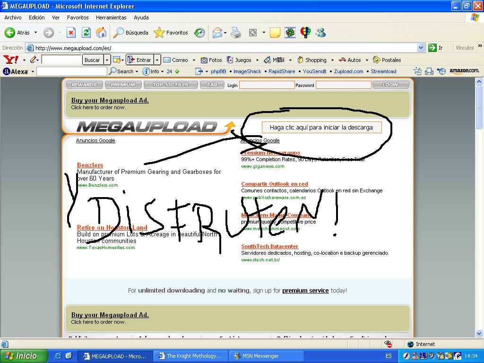Screen dimensions: 484x363
Task: Open the Ver menu
Action: coord(56,17)
